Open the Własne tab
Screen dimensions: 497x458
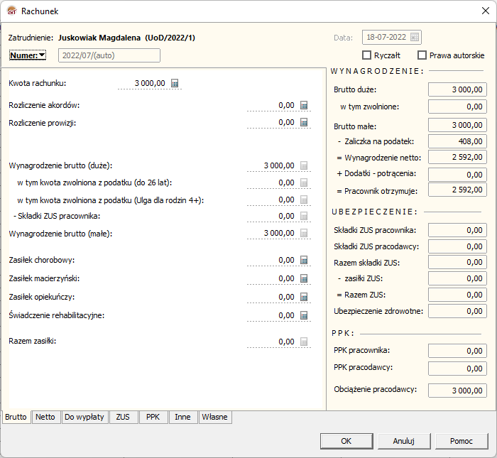[214, 418]
